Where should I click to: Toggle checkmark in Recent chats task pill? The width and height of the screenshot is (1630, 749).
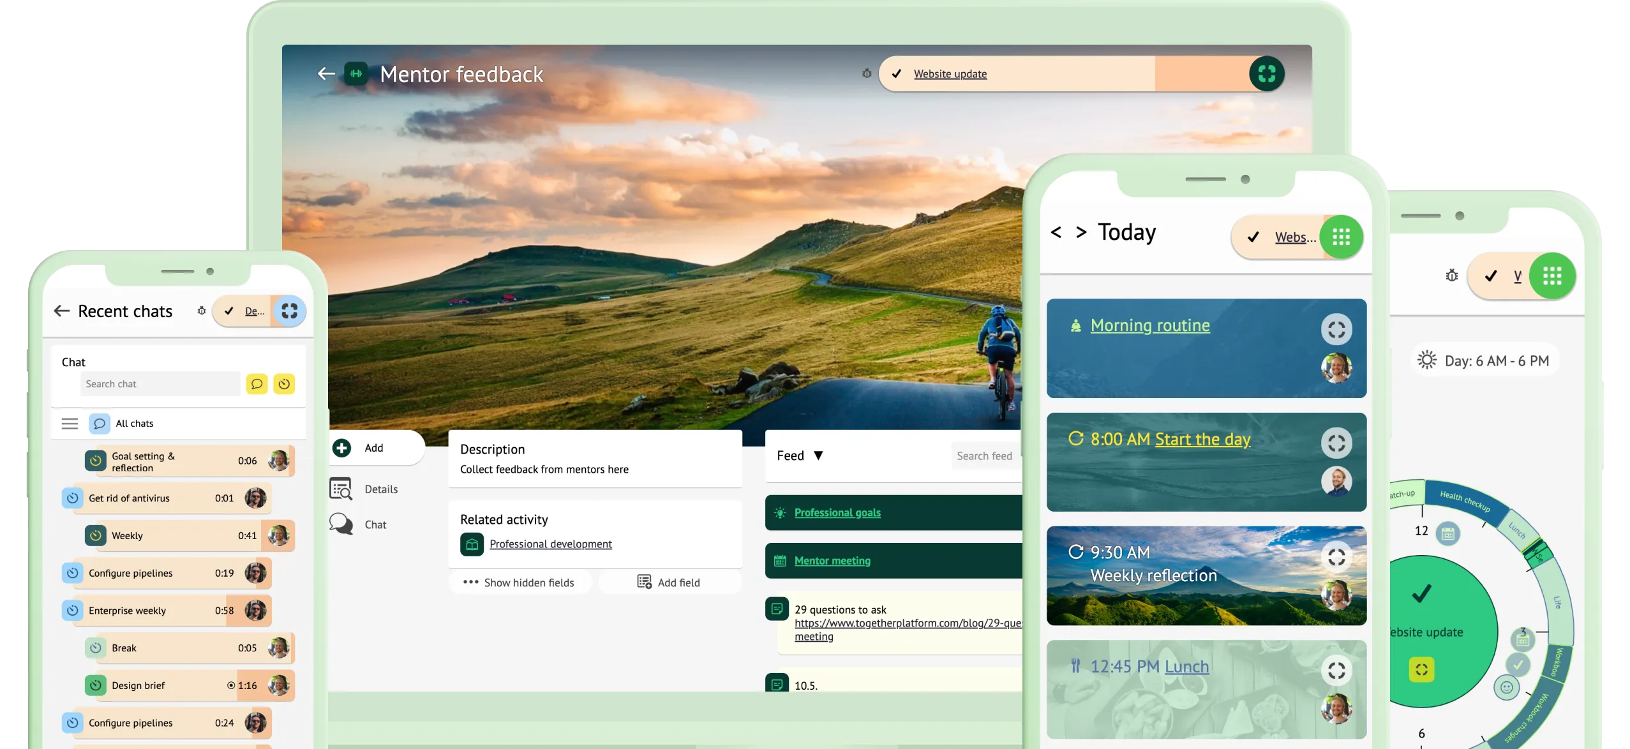[228, 311]
